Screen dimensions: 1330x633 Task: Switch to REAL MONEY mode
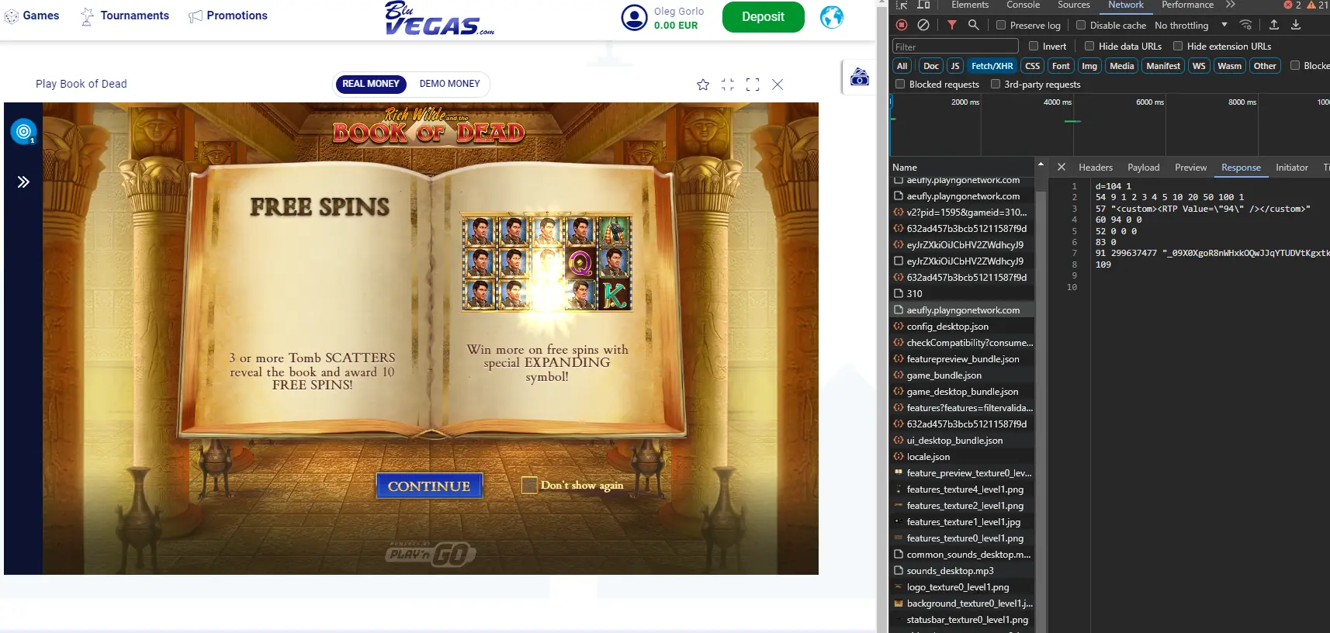coord(371,84)
